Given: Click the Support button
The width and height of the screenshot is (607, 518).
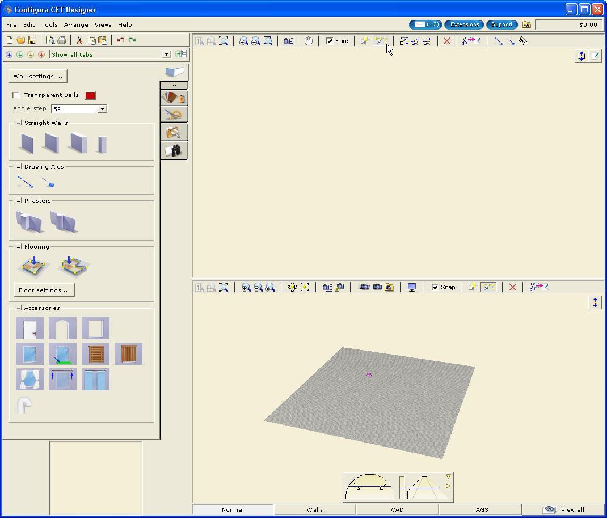Looking at the screenshot, I should [501, 24].
